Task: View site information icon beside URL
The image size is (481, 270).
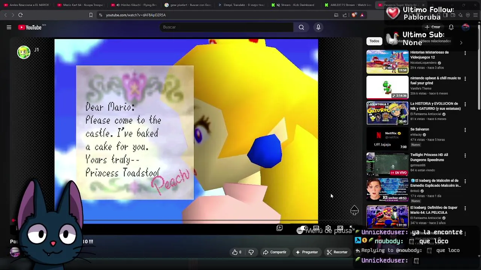Action: point(100,15)
